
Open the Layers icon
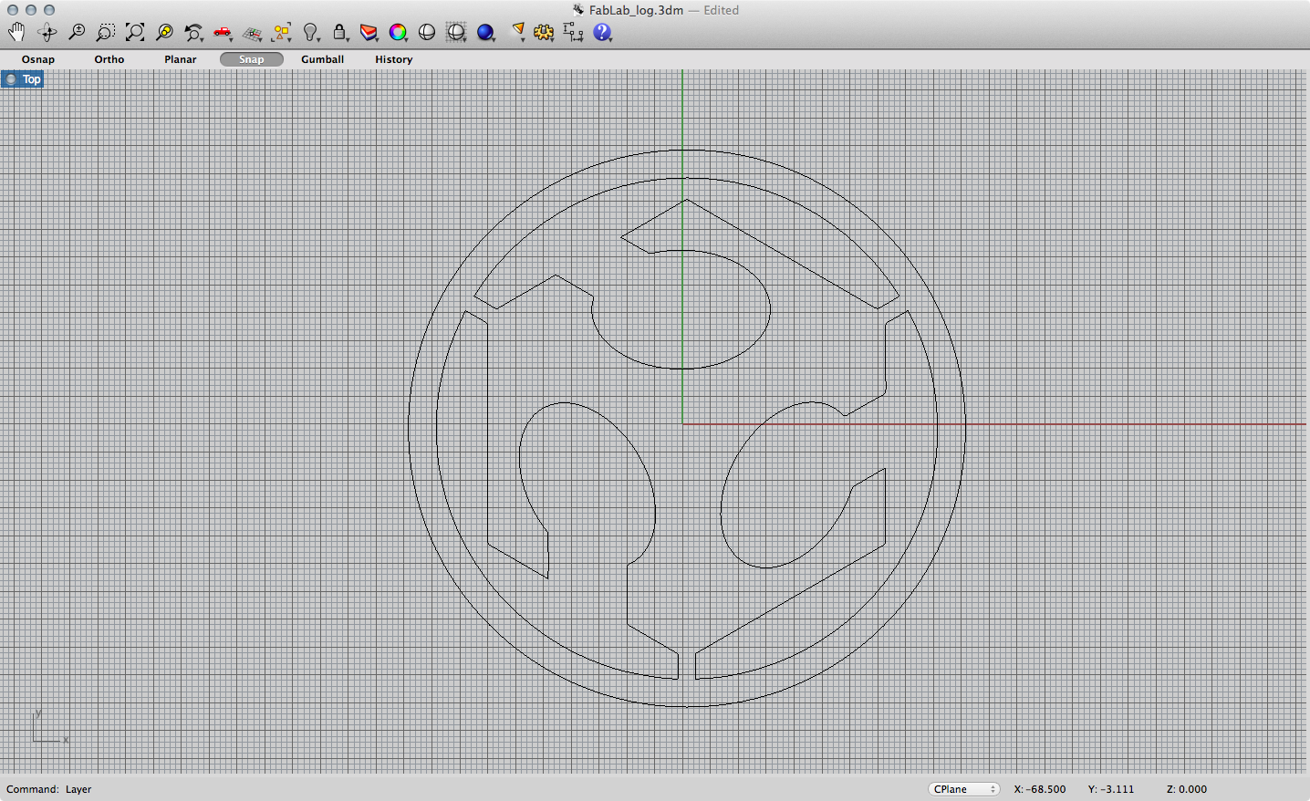369,33
